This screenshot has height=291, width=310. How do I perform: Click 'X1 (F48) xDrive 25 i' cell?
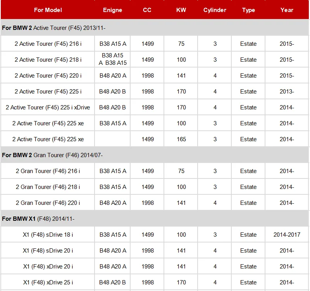pos(48,282)
